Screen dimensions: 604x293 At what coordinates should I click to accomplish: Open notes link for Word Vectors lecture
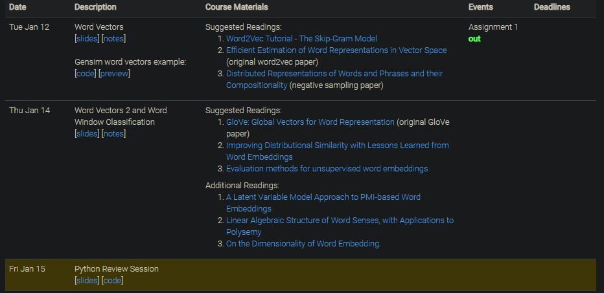pyautogui.click(x=113, y=39)
